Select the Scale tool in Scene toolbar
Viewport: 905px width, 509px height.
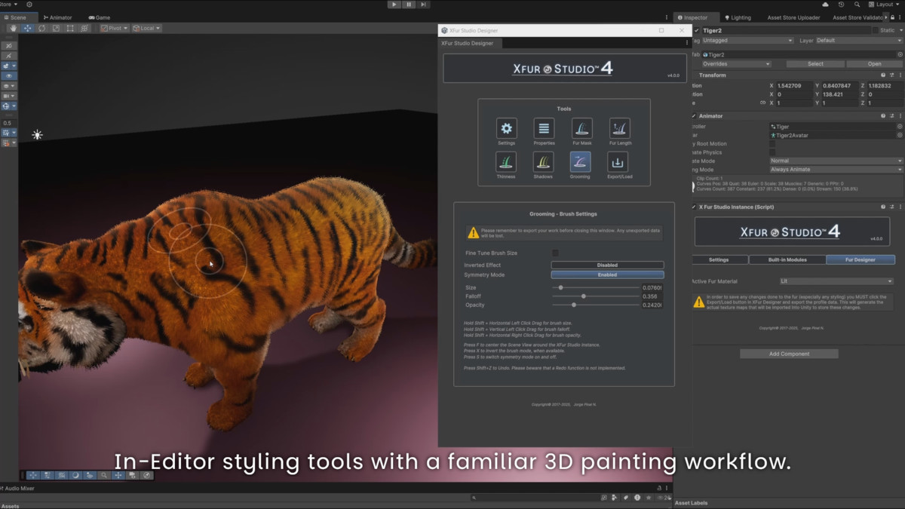(x=56, y=28)
